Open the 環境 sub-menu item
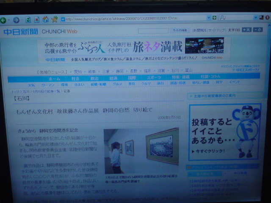Viewport: 271px width, 203px height. pos(64,85)
